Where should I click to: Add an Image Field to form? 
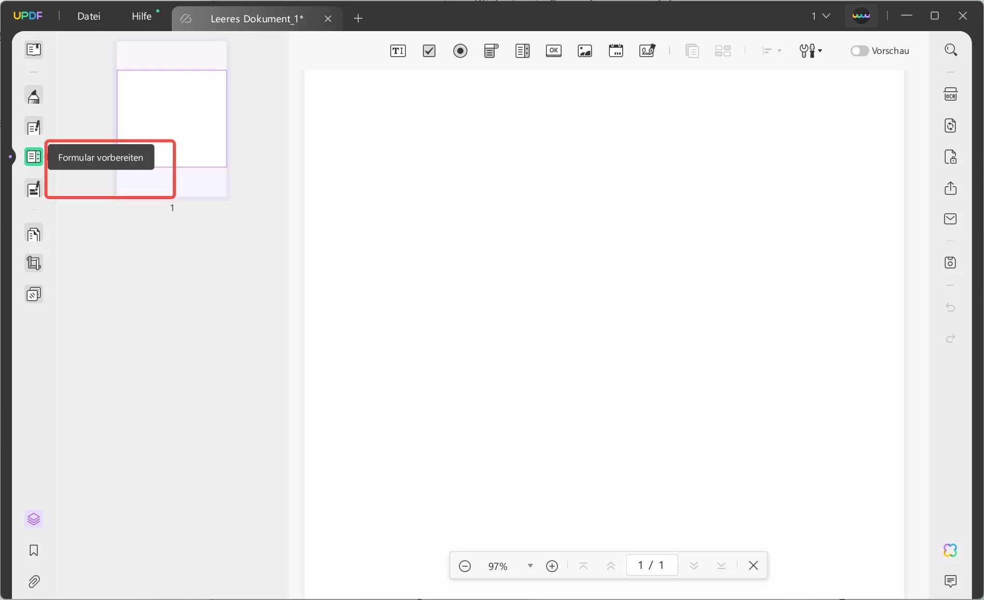point(585,51)
